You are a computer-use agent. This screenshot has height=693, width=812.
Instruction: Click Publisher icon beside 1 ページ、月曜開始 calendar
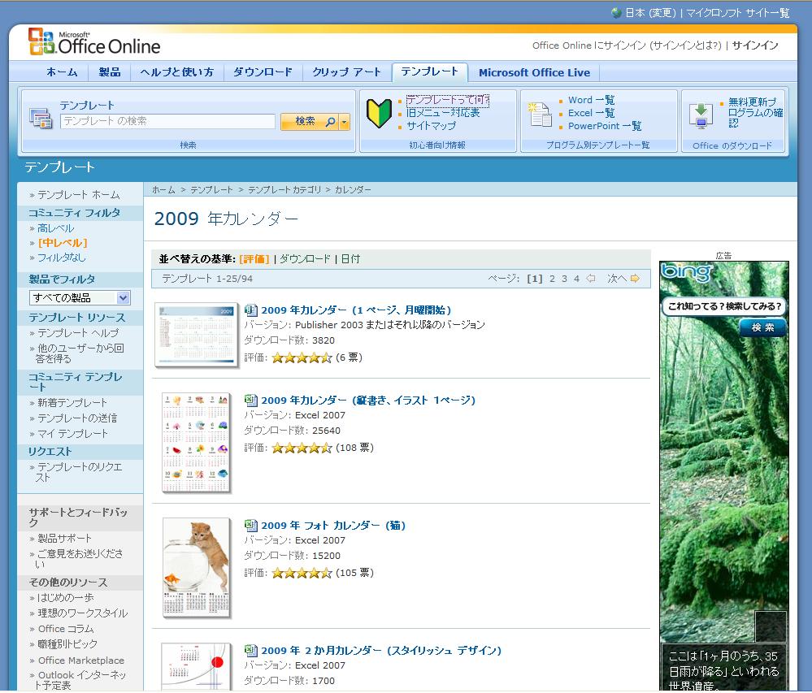[250, 310]
